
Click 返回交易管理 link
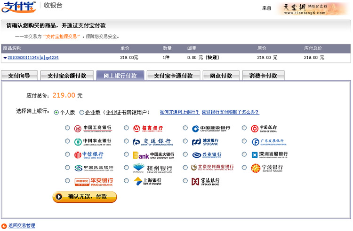(22, 226)
